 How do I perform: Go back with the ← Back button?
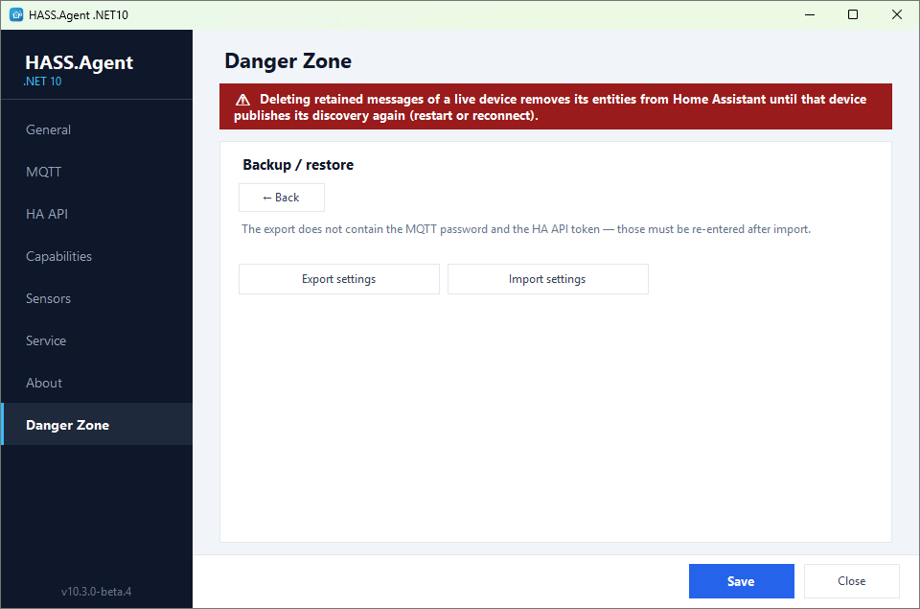[282, 198]
